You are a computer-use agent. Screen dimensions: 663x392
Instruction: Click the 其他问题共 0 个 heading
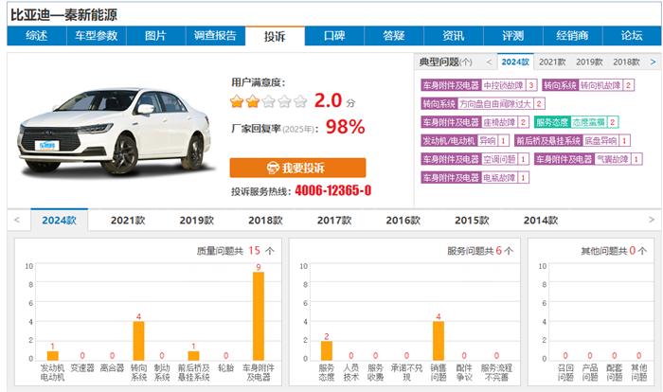pos(614,251)
